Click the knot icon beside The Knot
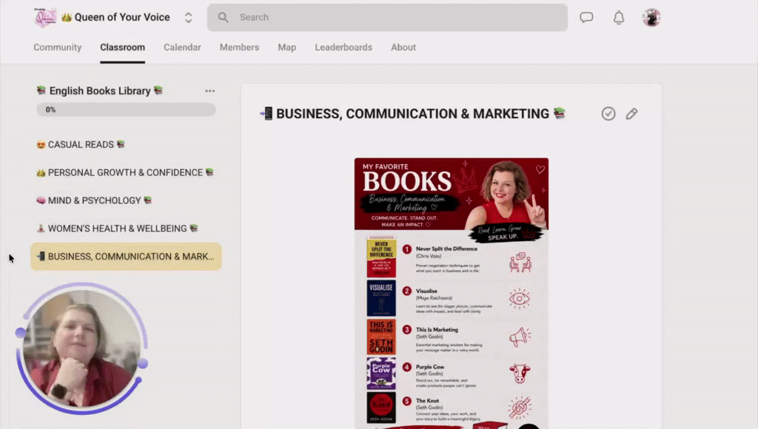Screen dimensions: 758x429 520,408
